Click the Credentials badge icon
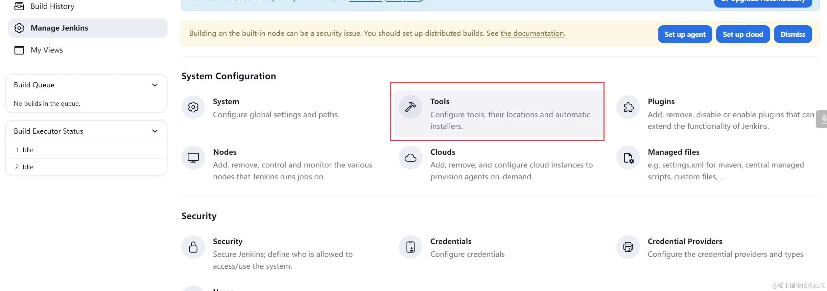Image resolution: width=827 pixels, height=291 pixels. [410, 247]
